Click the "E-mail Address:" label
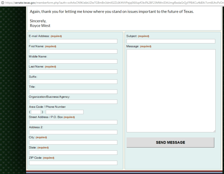 [x=39, y=36]
